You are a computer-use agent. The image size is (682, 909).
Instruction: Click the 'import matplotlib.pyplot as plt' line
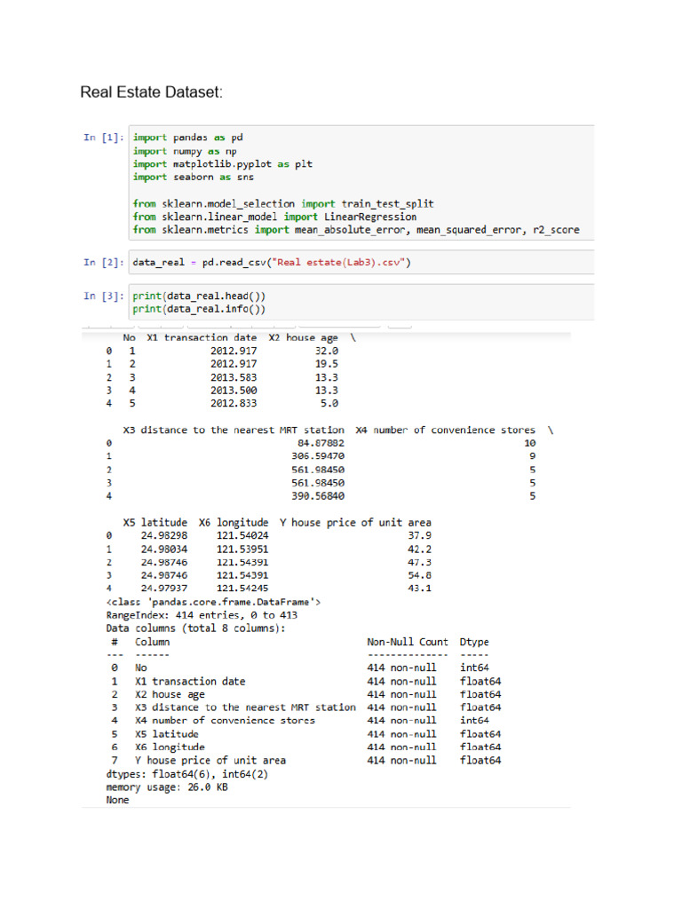click(223, 164)
